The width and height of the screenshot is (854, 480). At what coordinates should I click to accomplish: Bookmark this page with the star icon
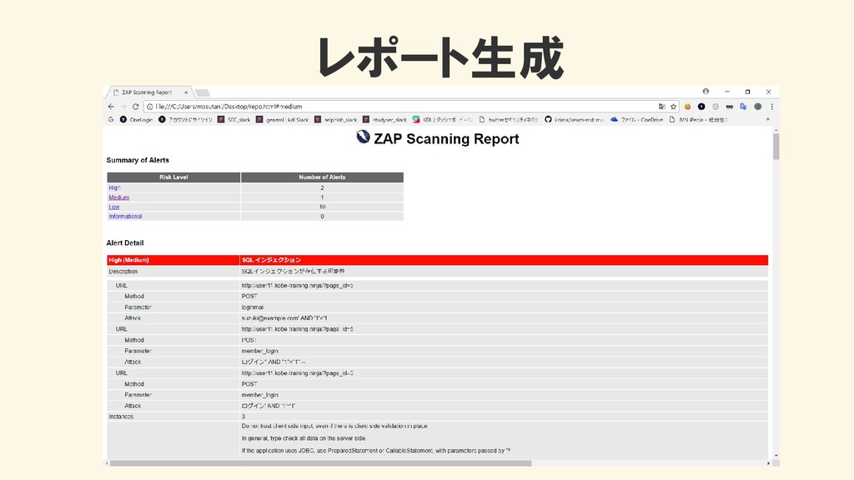click(673, 107)
